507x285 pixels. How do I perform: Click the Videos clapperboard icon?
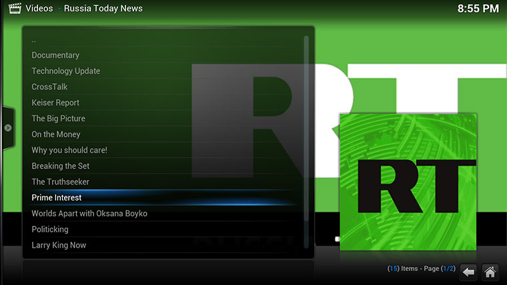(x=15, y=9)
